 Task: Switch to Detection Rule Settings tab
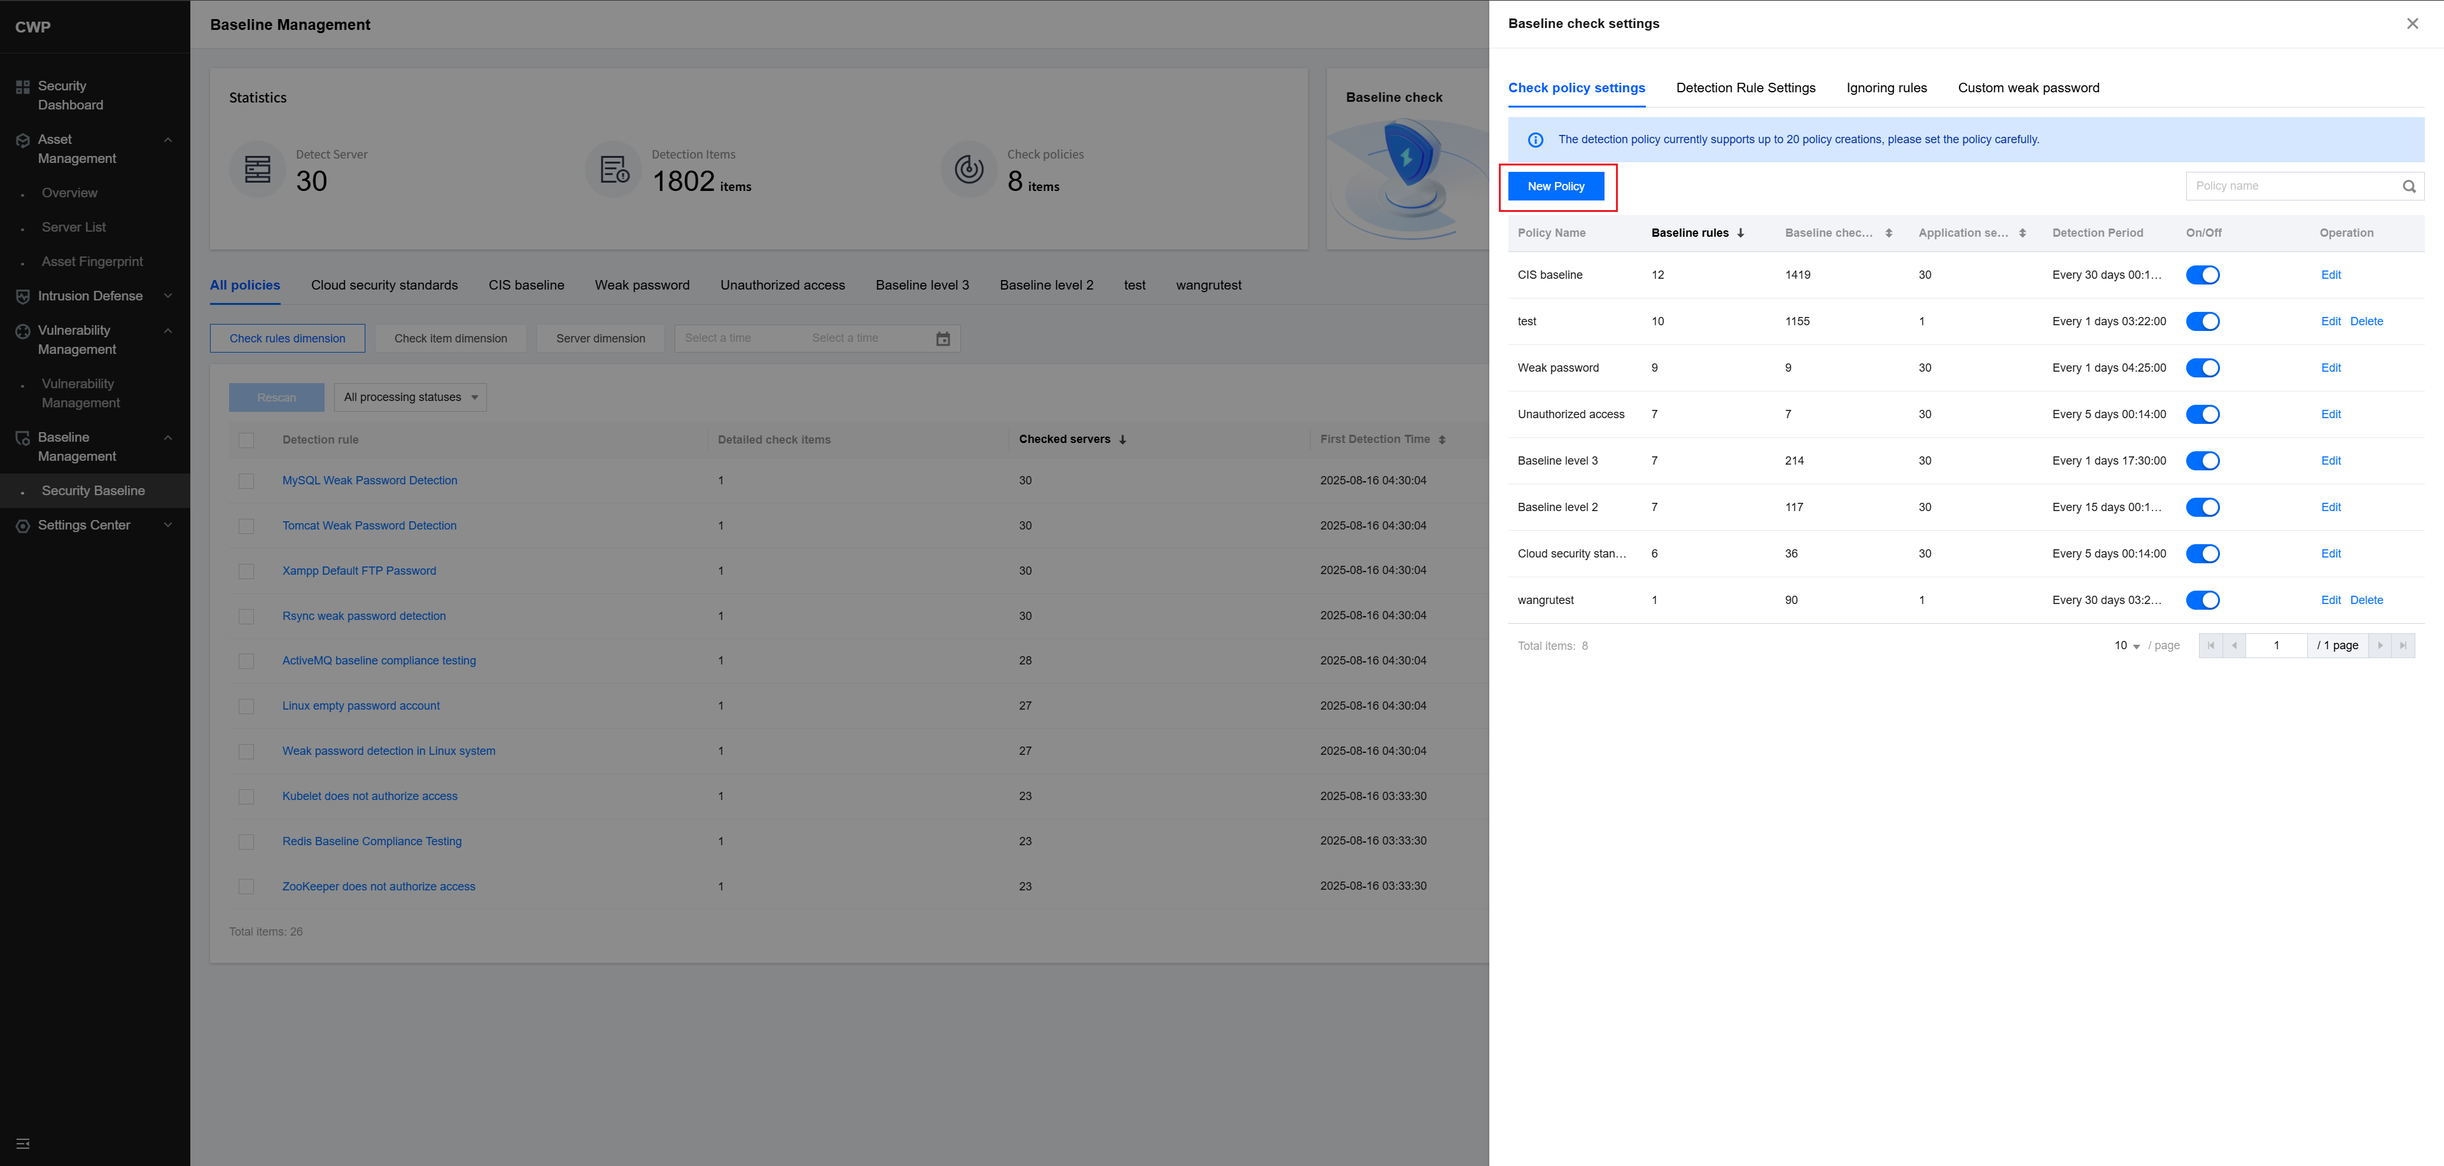coord(1746,88)
